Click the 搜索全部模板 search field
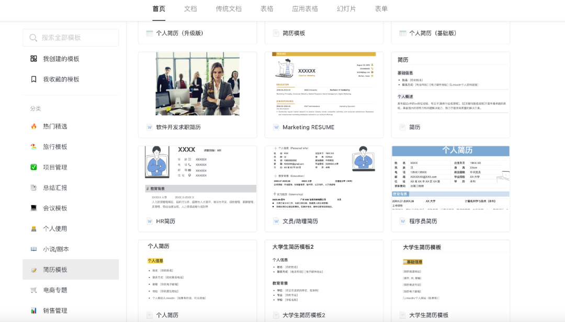This screenshot has height=322, width=565. (x=71, y=38)
